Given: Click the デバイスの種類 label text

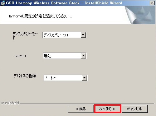Looking at the screenshot, I should click(x=25, y=76).
